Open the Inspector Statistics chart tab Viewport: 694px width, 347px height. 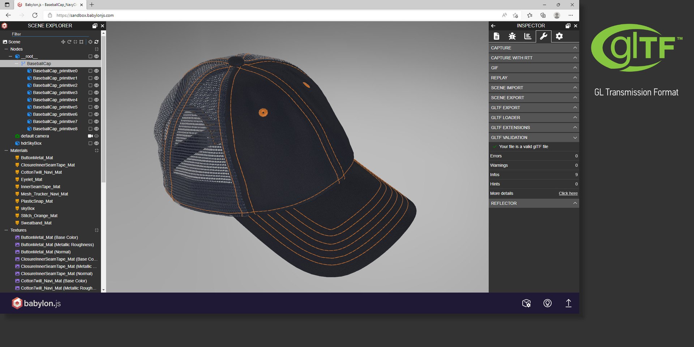tap(528, 36)
